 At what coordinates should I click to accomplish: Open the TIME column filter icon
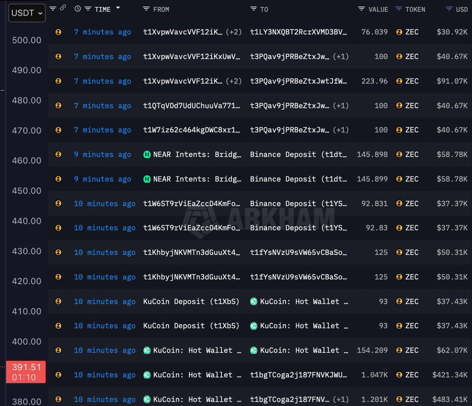(x=88, y=9)
